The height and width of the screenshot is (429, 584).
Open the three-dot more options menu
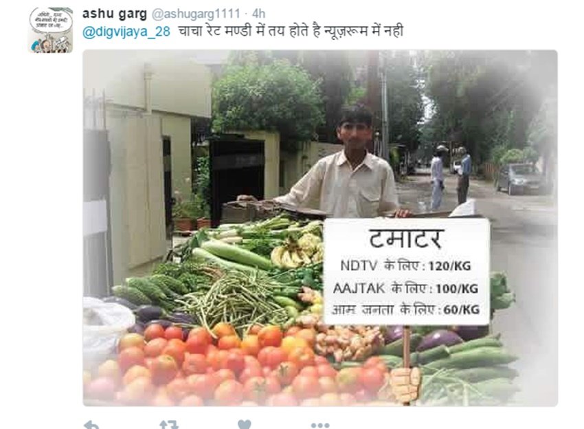(320, 426)
